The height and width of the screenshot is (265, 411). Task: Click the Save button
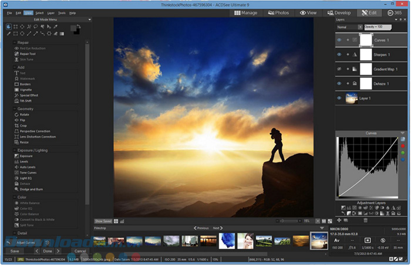tap(15, 251)
